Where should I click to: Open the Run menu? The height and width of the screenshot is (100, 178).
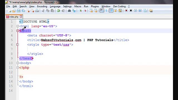pyautogui.click(x=86, y=6)
